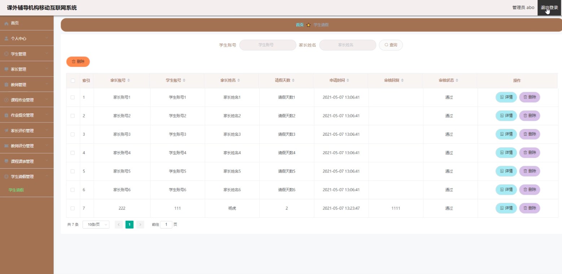562x274 pixels.
Task: Click the icon beside 学生管理
Action: pyautogui.click(x=6, y=54)
